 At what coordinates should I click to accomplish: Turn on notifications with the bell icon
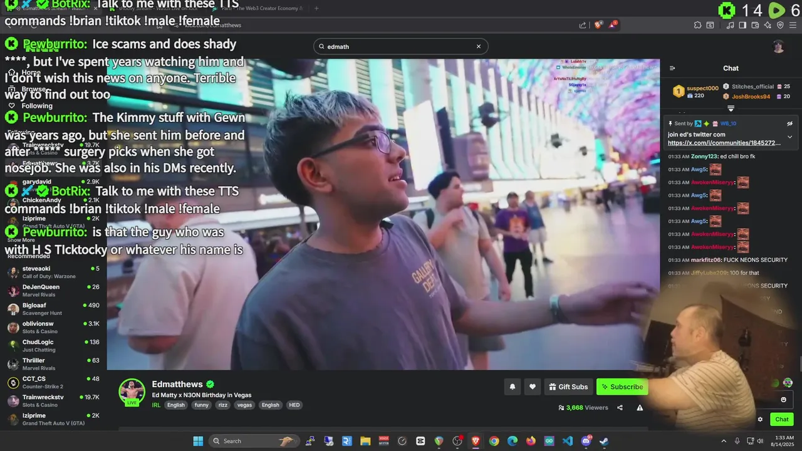point(512,387)
